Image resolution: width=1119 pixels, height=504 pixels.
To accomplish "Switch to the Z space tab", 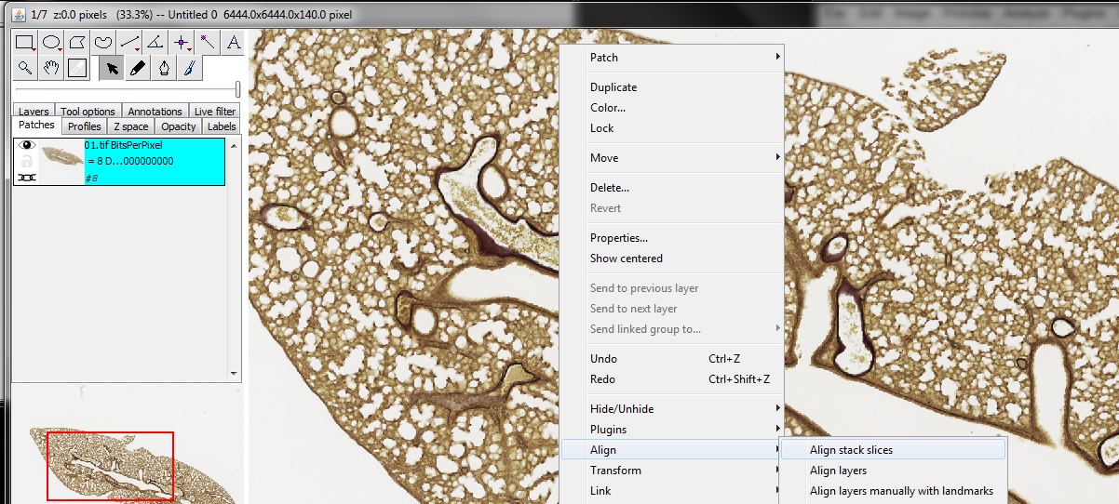I will click(130, 126).
